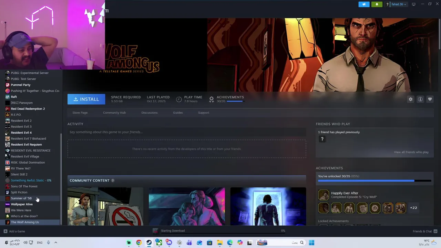441x248 pixels.
Task: Open Steam from the taskbar
Action: [x=149, y=242]
